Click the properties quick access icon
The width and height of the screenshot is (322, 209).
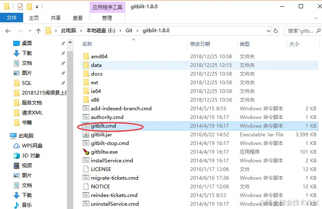coord(20,7)
